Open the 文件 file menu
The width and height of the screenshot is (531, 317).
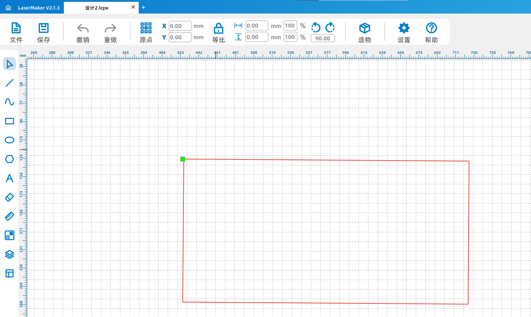(x=16, y=32)
